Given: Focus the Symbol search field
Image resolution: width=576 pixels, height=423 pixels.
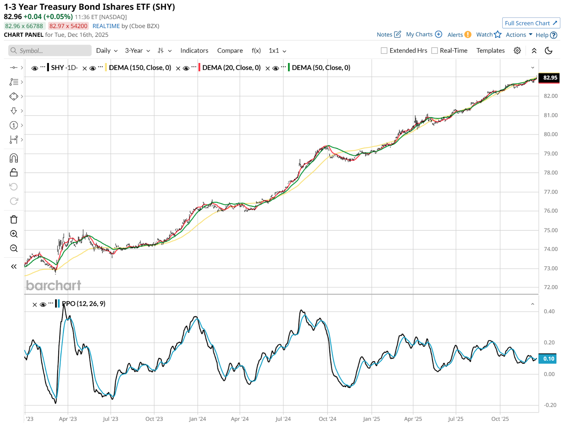Looking at the screenshot, I should pos(50,51).
